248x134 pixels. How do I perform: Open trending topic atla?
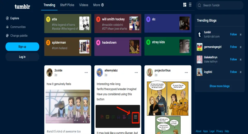tap(68, 23)
